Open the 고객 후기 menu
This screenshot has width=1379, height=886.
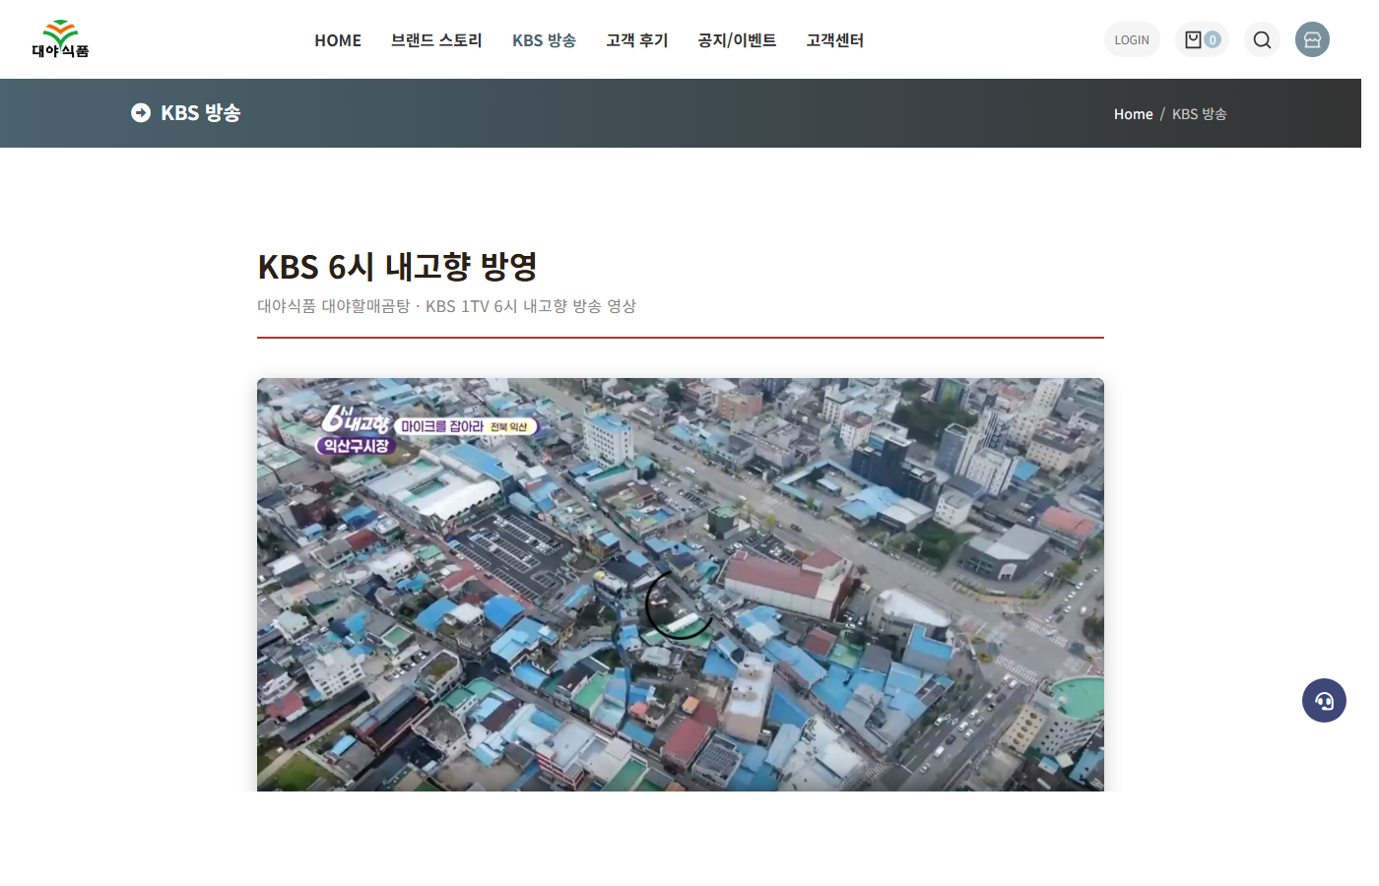(637, 40)
